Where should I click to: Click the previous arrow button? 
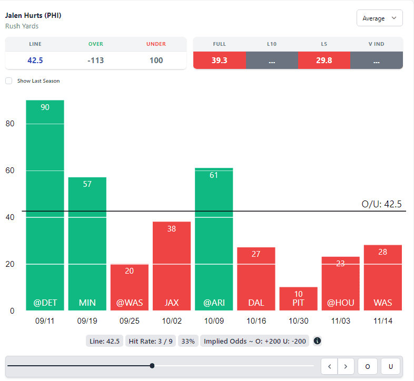[x=329, y=366]
